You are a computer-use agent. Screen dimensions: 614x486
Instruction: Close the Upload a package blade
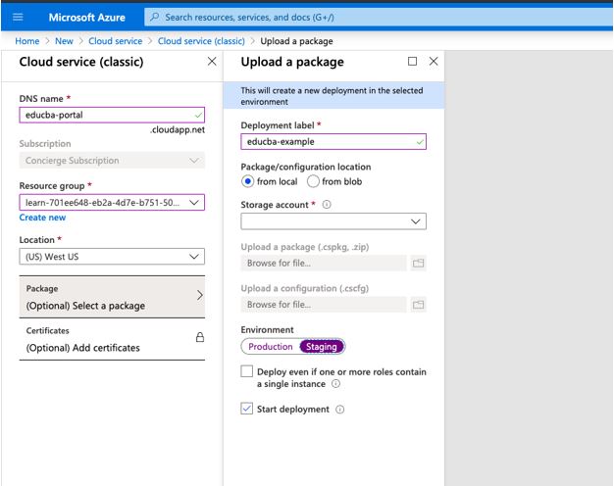click(x=434, y=62)
